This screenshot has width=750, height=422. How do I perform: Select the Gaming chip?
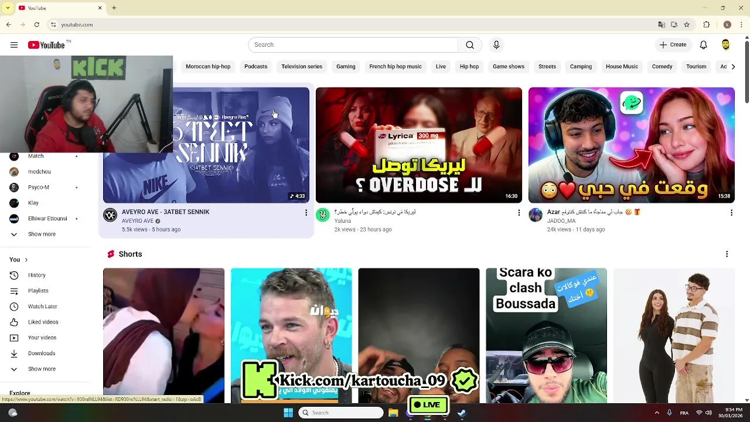coord(346,67)
